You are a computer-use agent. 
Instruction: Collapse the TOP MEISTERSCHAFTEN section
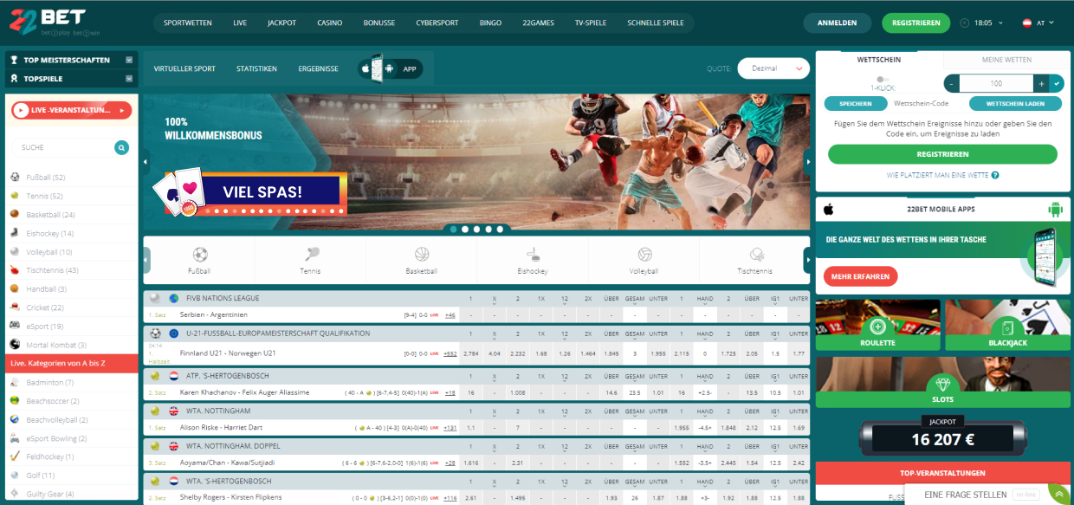pyautogui.click(x=131, y=60)
